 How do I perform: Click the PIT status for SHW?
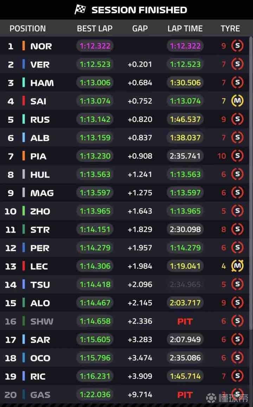[x=185, y=321]
